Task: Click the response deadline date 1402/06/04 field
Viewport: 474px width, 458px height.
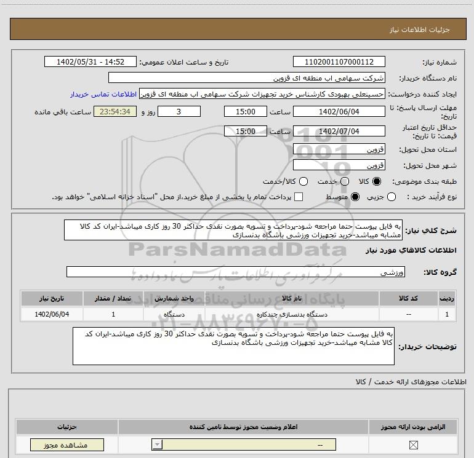Action: point(339,111)
